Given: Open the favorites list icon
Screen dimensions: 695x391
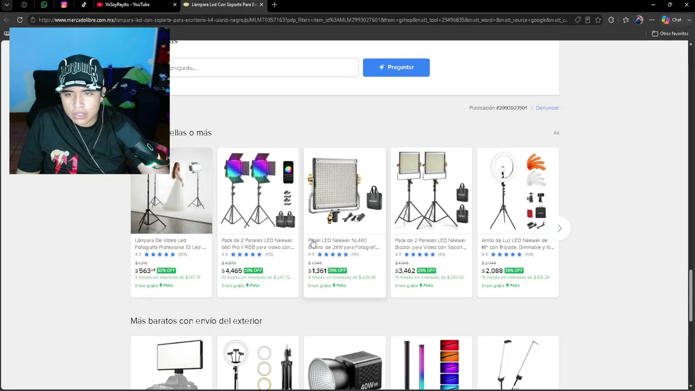Looking at the screenshot, I should click(x=625, y=20).
